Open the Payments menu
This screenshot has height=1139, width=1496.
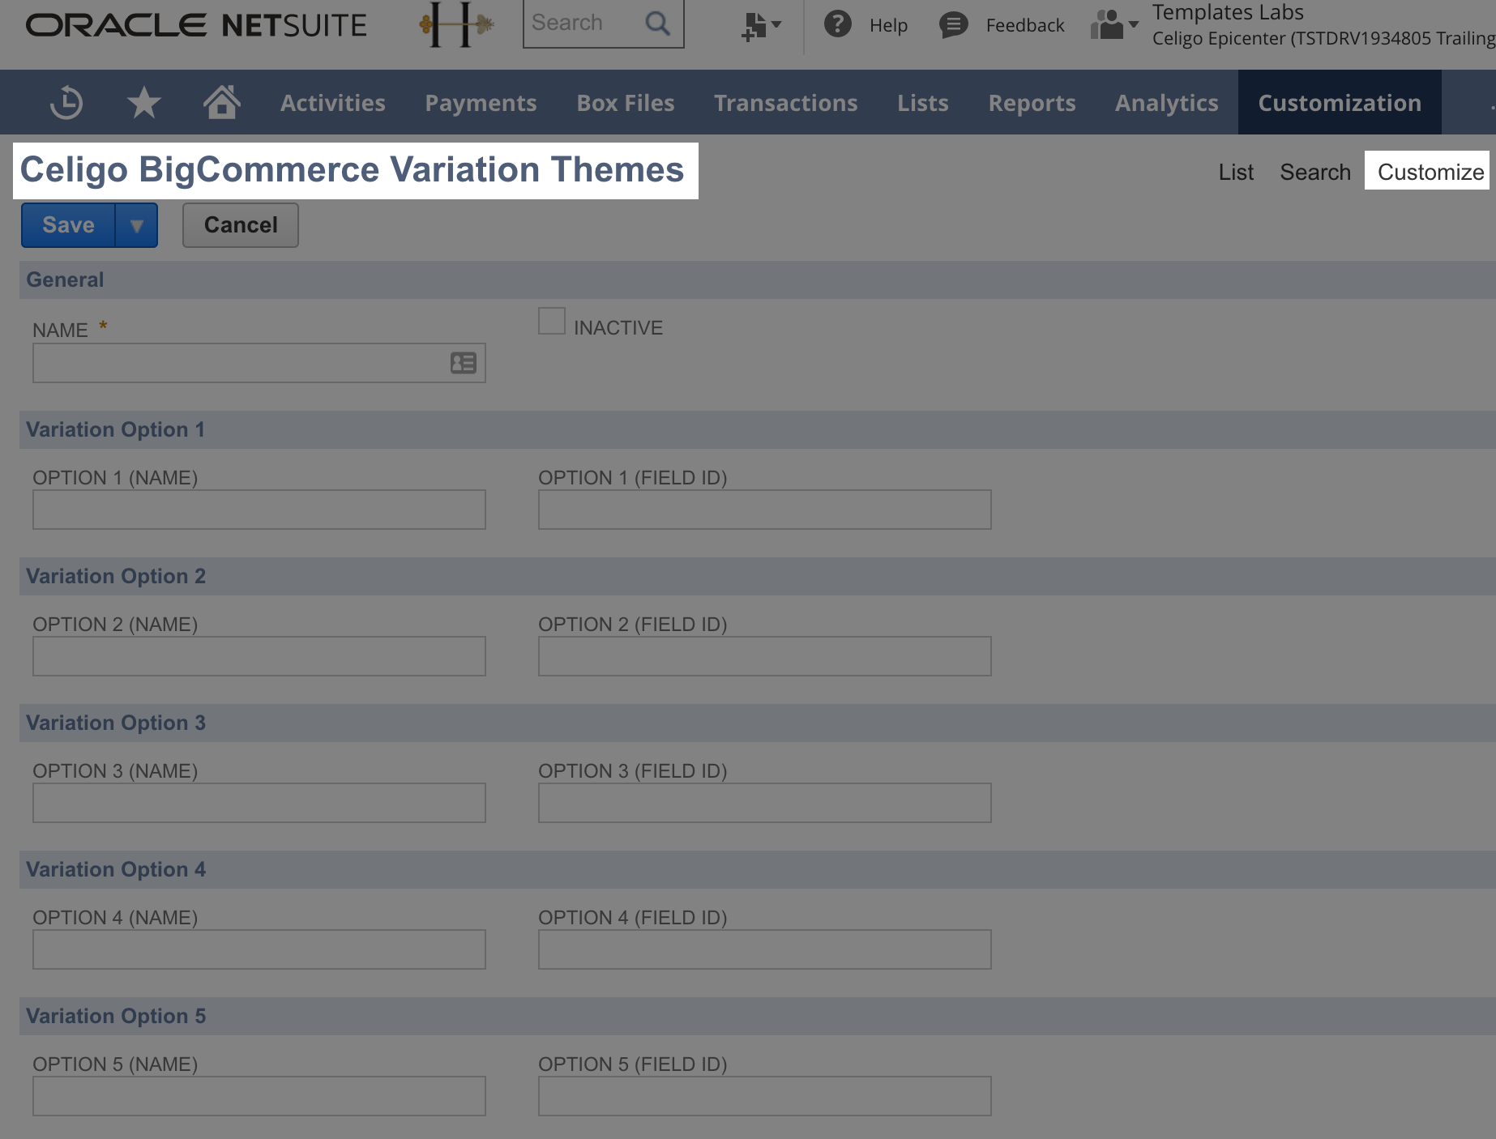(481, 103)
